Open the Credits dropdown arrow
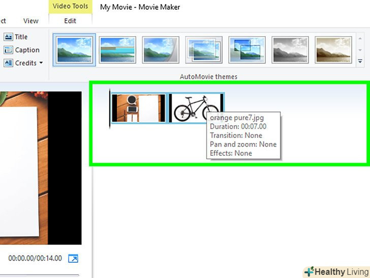Viewport: 370px width, 278px height. click(41, 63)
